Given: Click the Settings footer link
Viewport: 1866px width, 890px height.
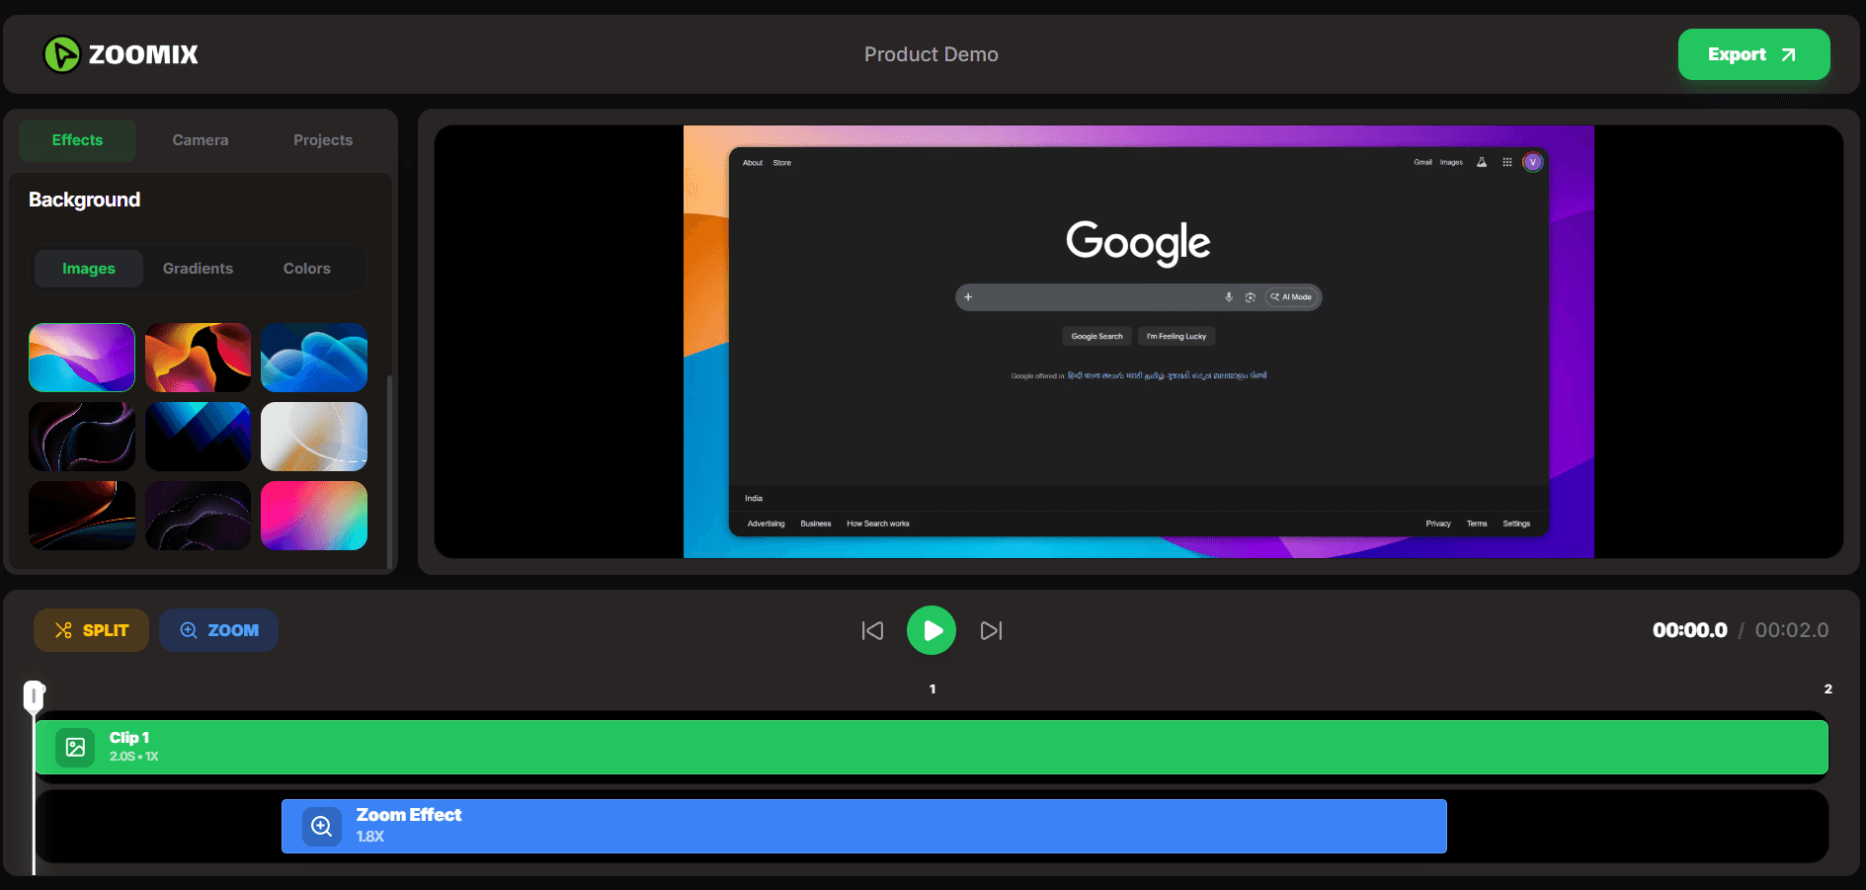Looking at the screenshot, I should [x=1516, y=524].
